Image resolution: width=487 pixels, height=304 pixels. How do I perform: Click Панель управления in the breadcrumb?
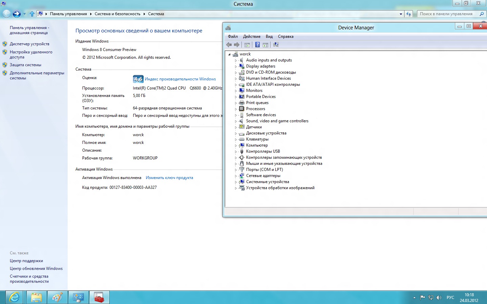tap(68, 14)
